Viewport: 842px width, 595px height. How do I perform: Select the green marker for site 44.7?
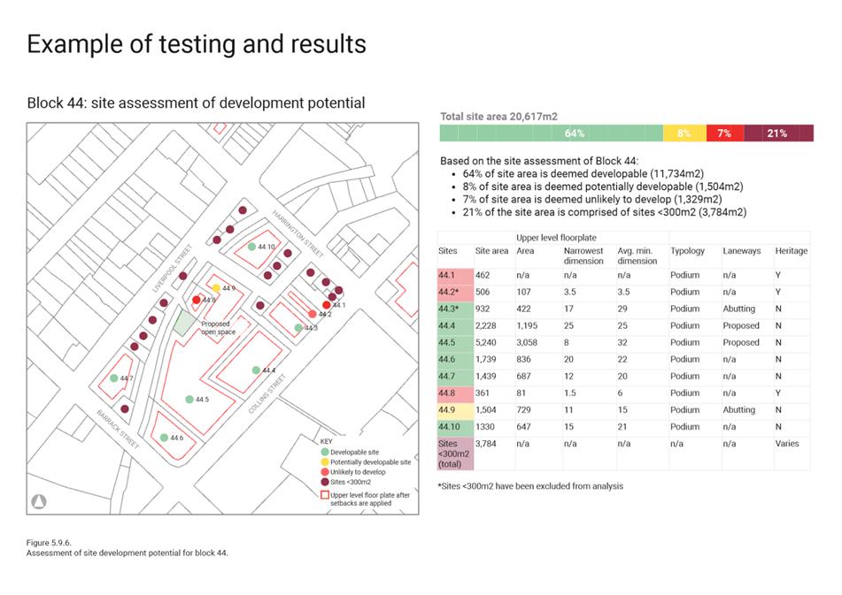coord(113,378)
